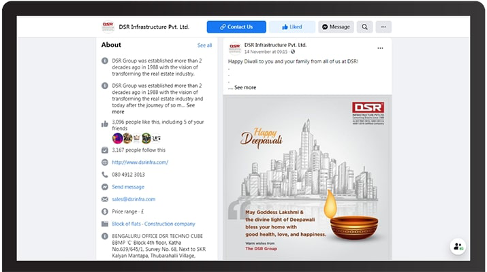This screenshot has width=487, height=272.
Task: Open the dsrinfra.com website link
Action: (140, 163)
